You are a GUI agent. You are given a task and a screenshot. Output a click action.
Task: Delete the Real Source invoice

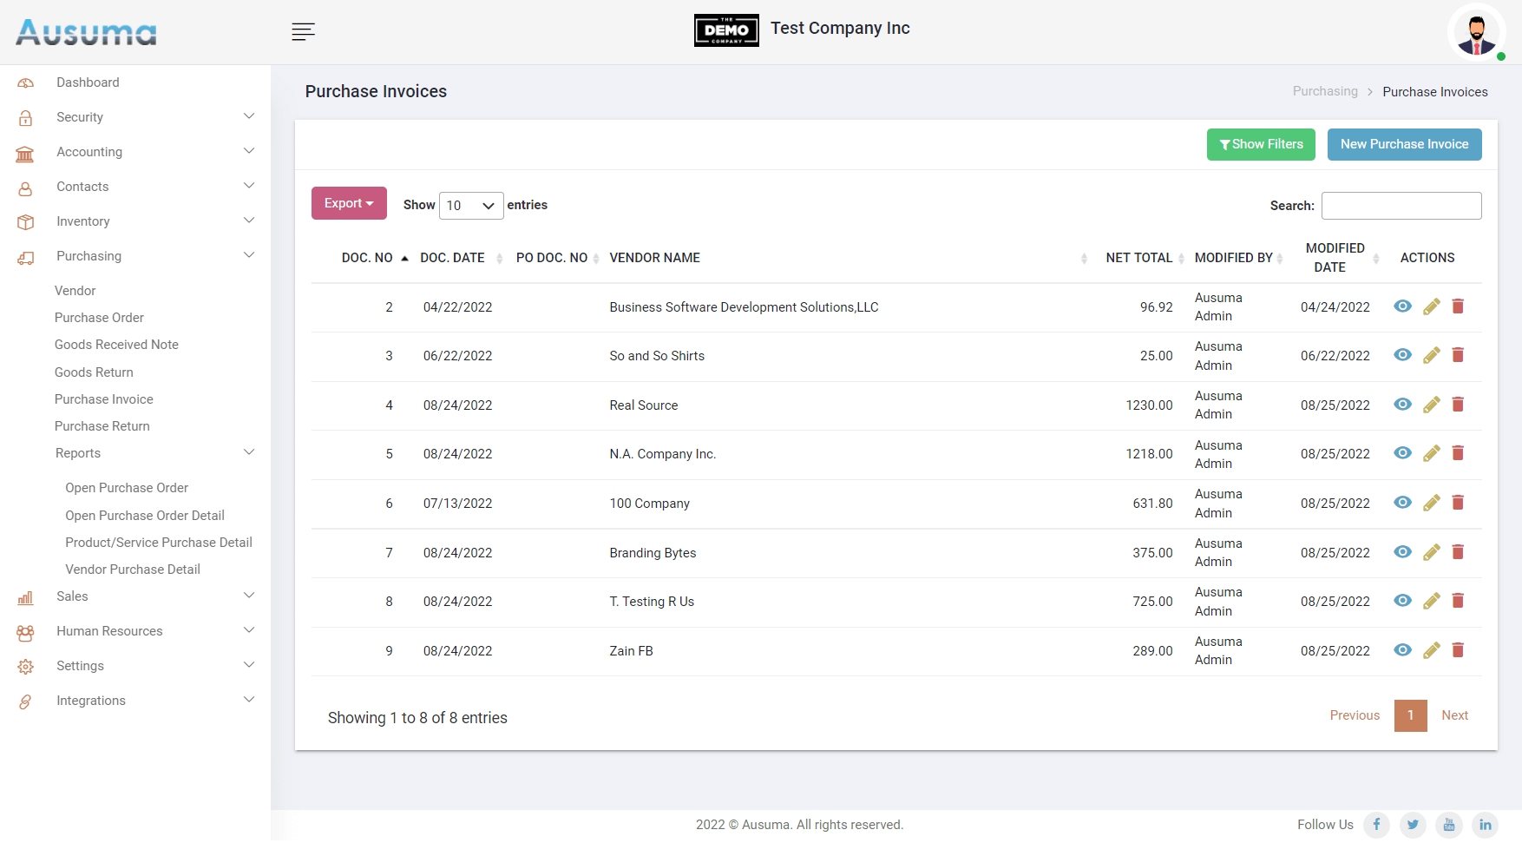pos(1458,405)
